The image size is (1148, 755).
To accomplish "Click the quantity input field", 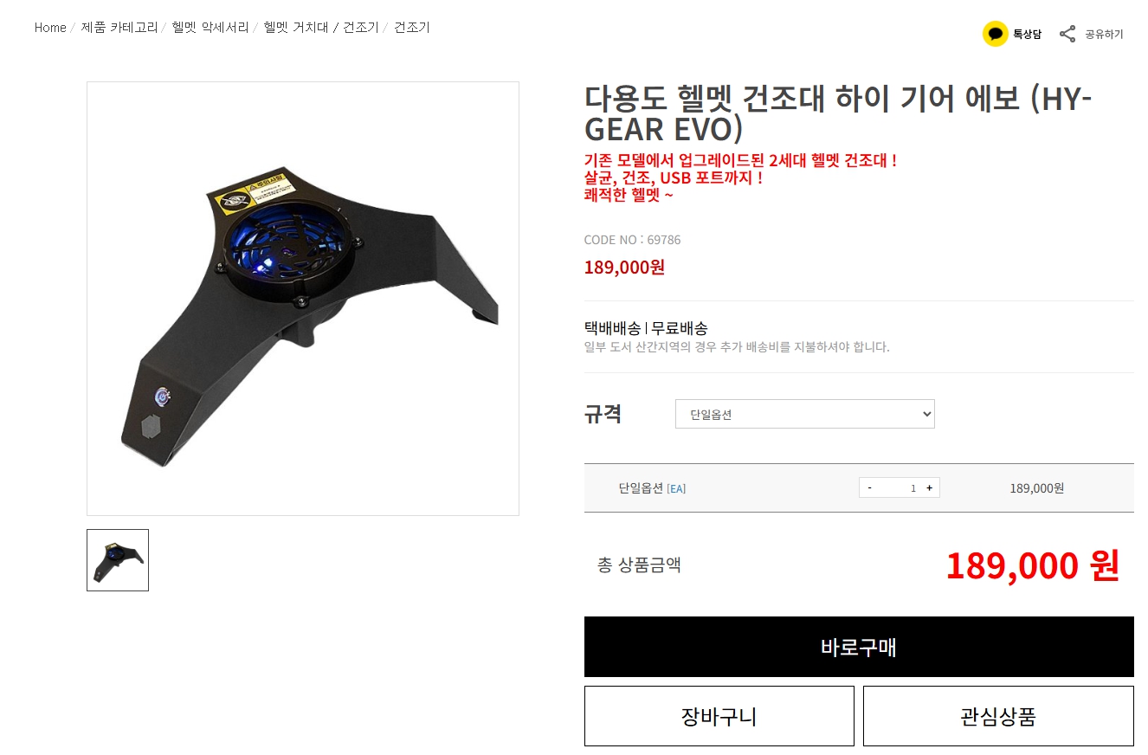I will 900,487.
